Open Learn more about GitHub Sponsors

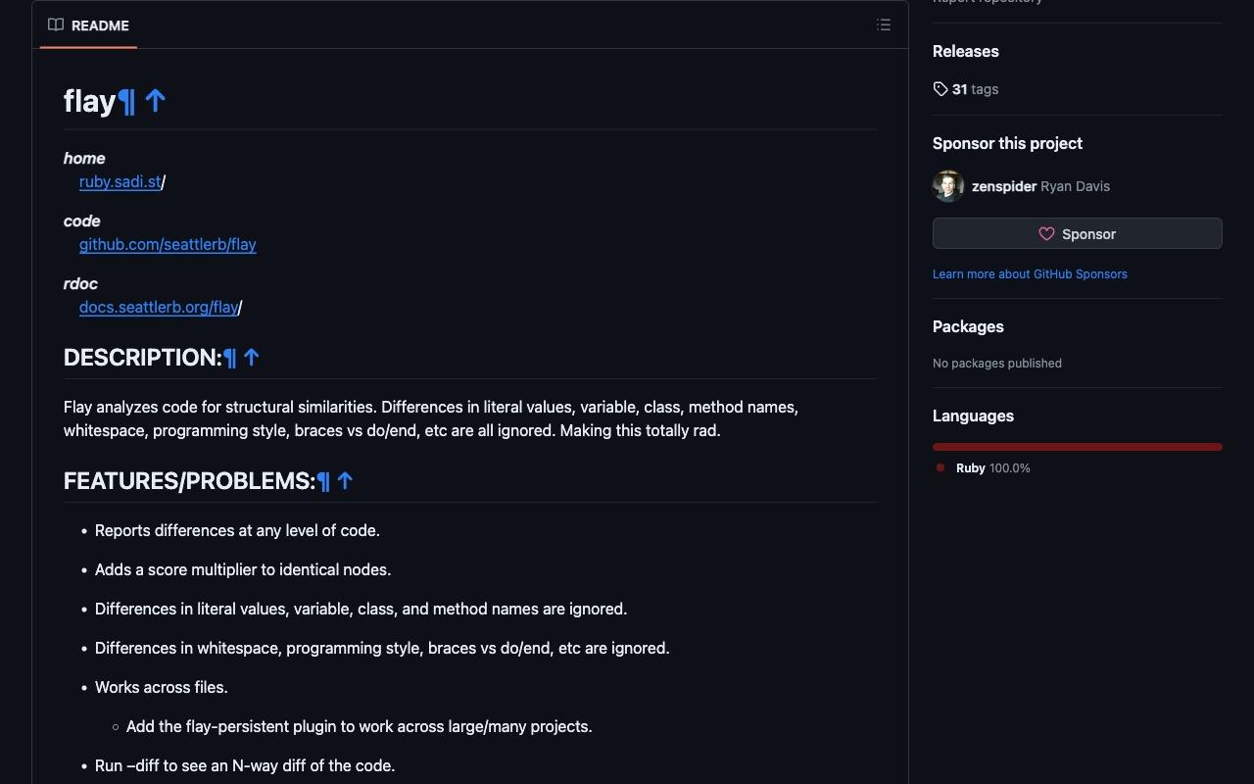coord(1030,274)
